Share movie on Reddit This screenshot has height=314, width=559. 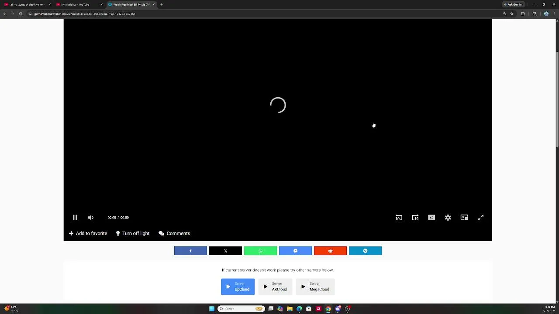click(x=330, y=251)
